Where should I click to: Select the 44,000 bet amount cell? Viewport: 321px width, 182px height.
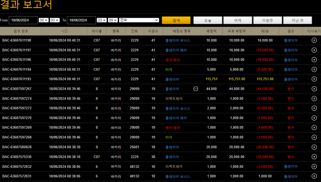click(211, 89)
